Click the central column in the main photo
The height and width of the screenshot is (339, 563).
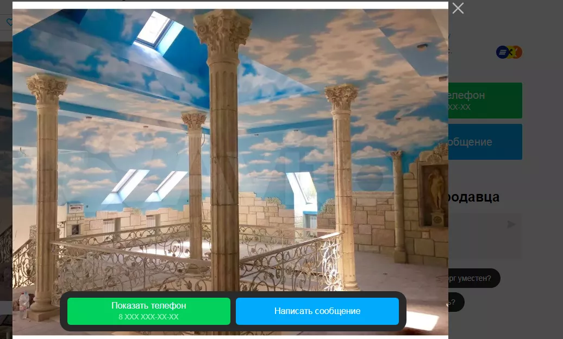tap(223, 163)
